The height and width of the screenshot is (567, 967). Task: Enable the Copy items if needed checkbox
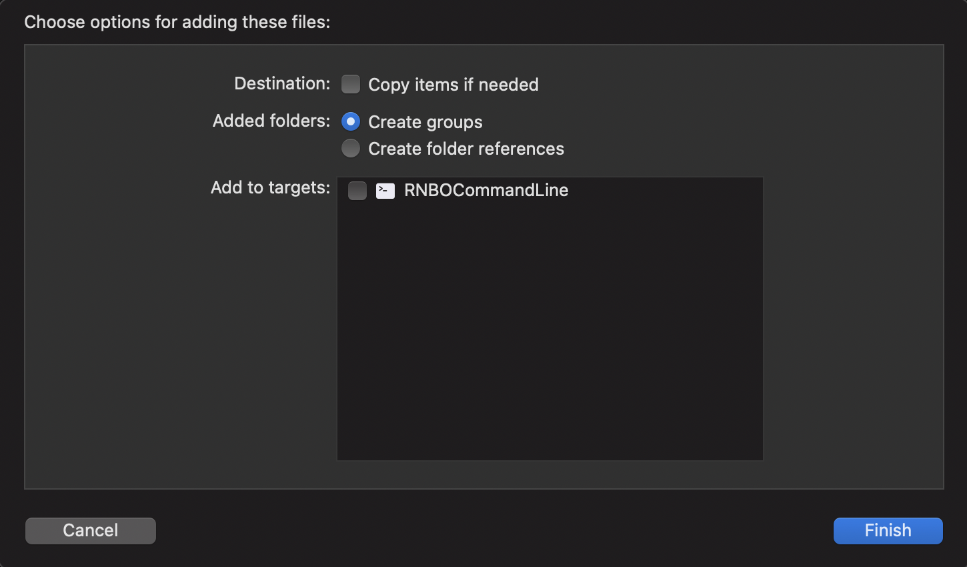coord(351,84)
